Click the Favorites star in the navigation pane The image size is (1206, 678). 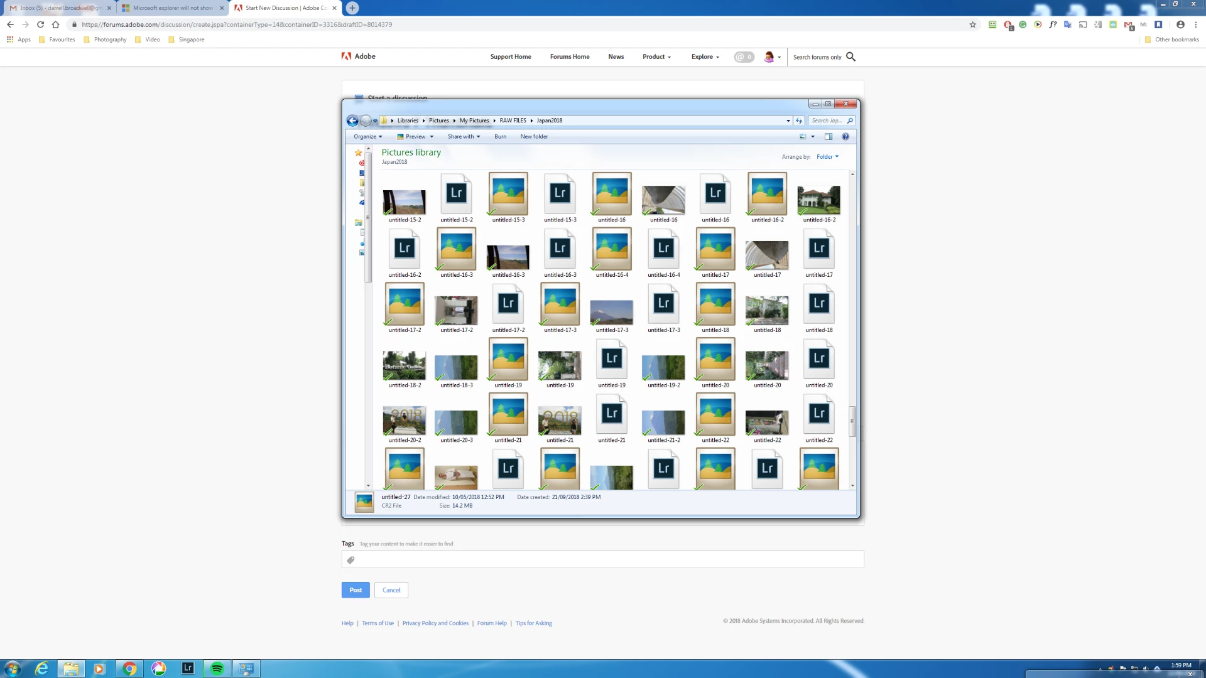(x=358, y=153)
